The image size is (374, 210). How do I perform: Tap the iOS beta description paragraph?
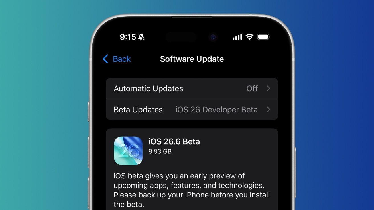pos(192,190)
